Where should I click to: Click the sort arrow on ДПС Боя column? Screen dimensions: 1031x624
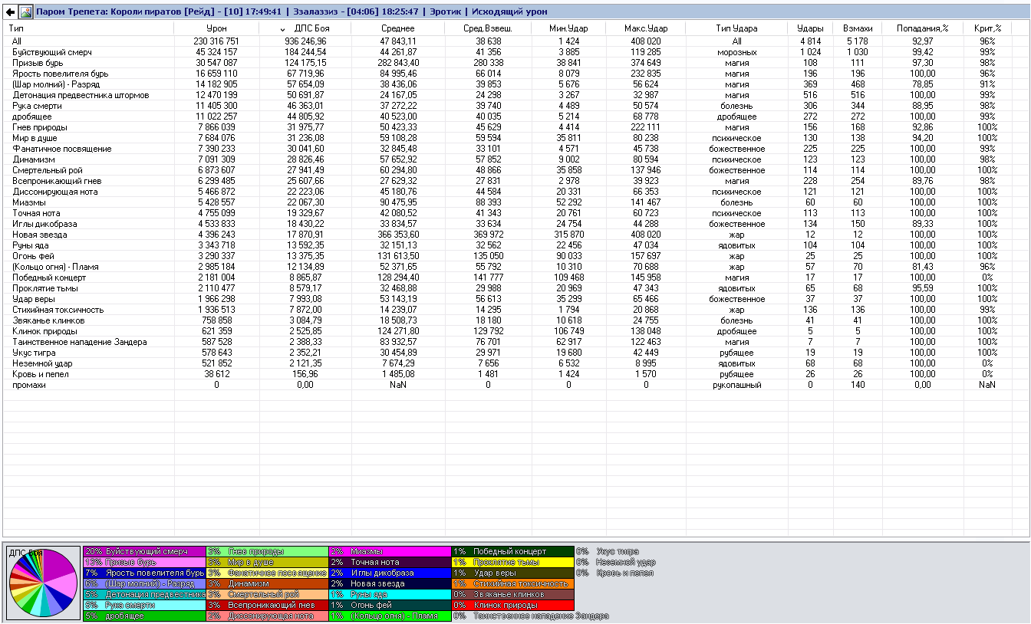pos(282,29)
